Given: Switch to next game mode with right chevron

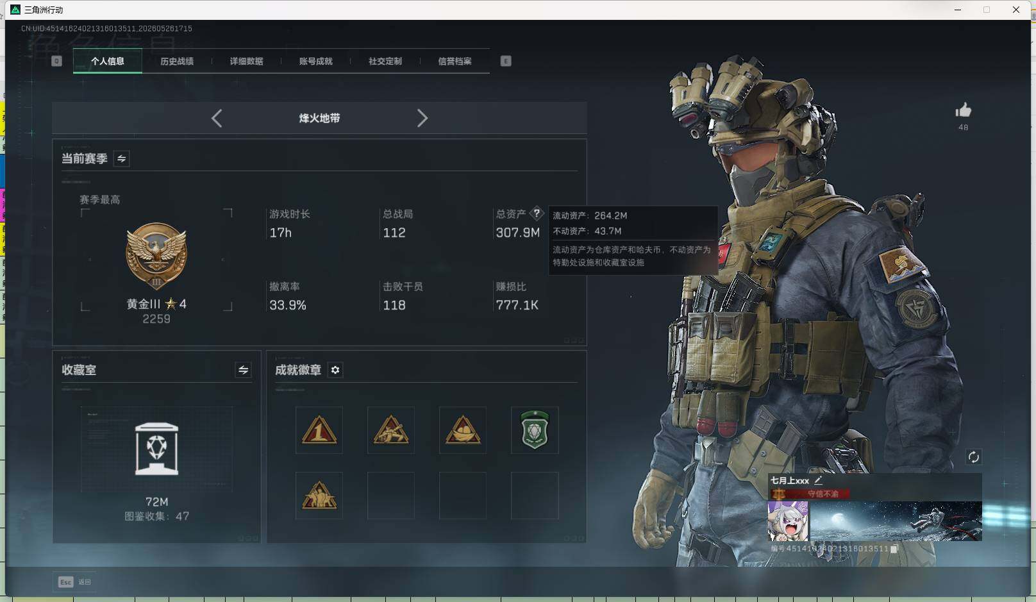Looking at the screenshot, I should tap(422, 118).
